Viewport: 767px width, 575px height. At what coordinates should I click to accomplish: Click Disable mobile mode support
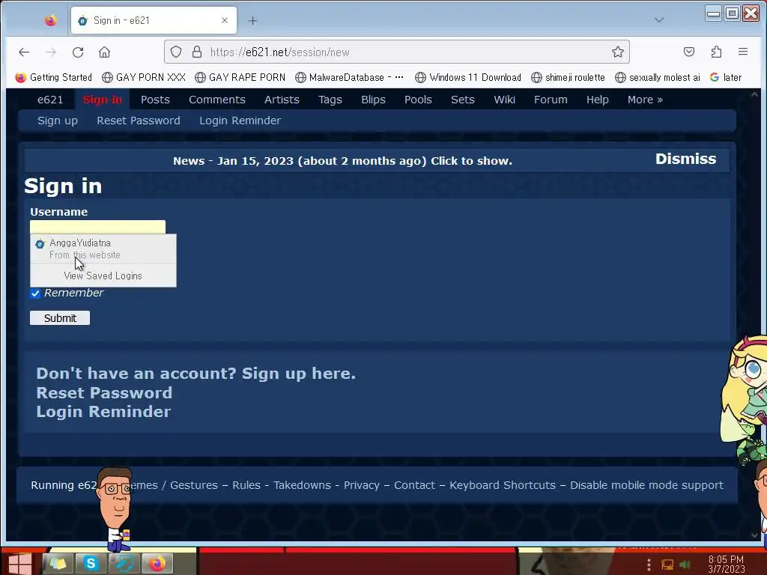(x=646, y=485)
